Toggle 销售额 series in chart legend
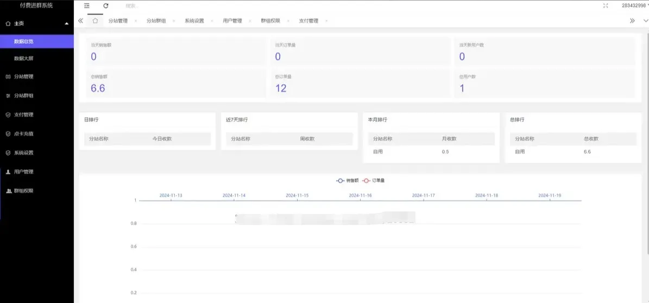 (348, 180)
